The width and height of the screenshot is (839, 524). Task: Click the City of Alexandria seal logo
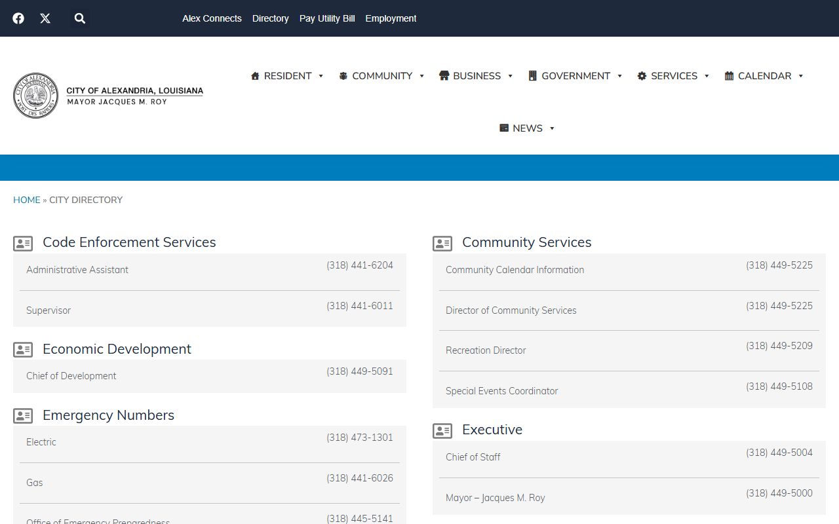click(35, 96)
